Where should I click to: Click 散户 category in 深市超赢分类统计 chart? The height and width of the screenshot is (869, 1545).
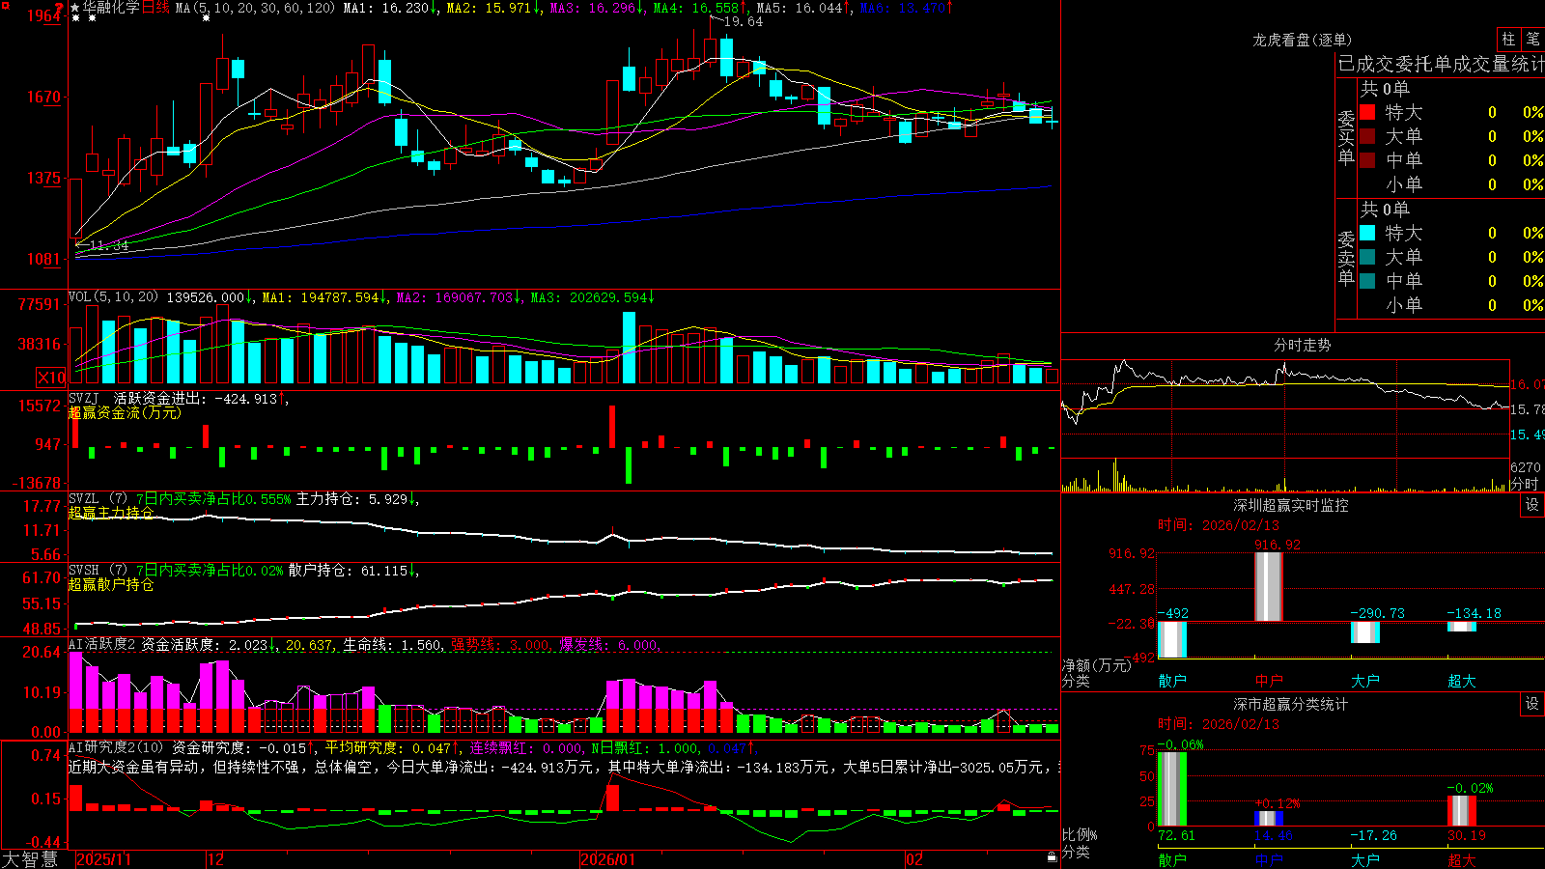click(x=1172, y=859)
